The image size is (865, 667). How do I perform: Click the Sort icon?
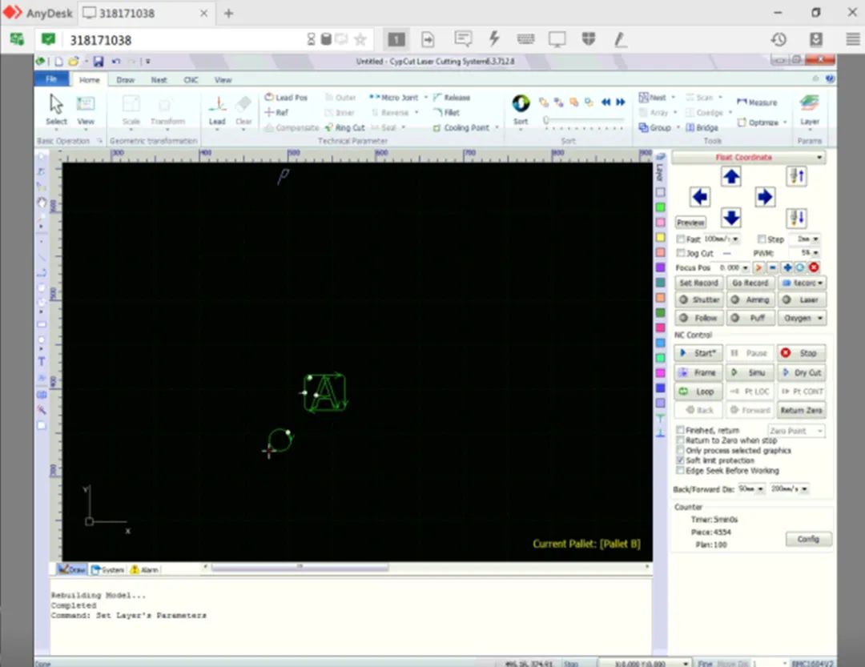pyautogui.click(x=521, y=109)
